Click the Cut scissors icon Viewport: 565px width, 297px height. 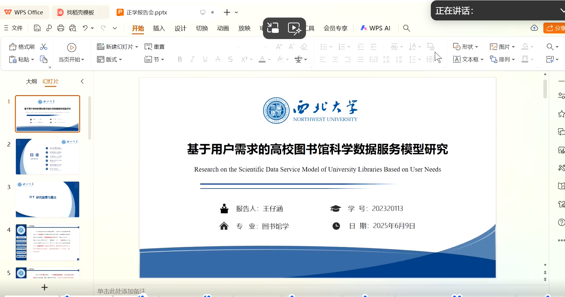(x=44, y=47)
